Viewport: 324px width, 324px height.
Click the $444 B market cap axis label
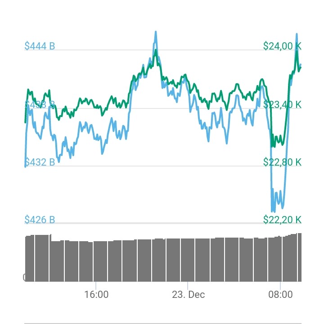point(40,46)
